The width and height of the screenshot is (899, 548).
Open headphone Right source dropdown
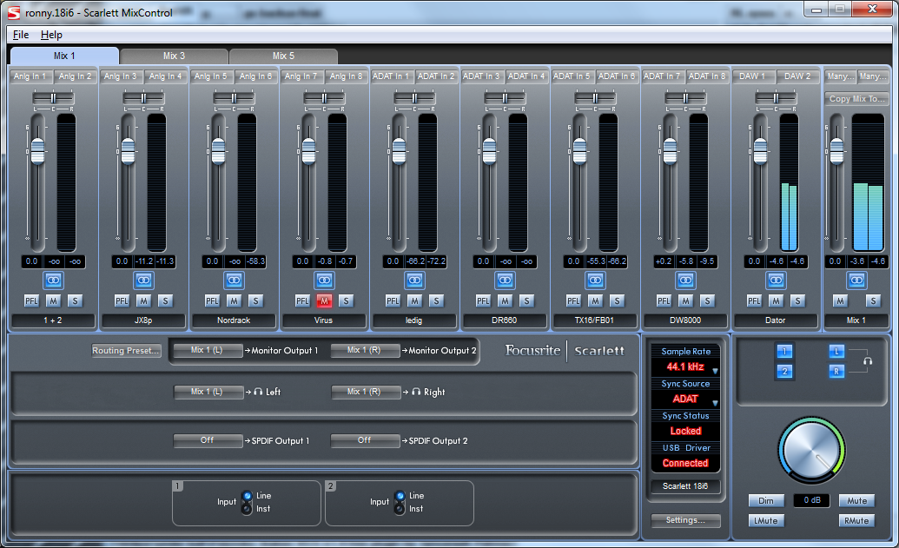[365, 392]
